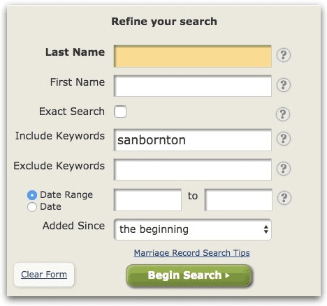Open the First Name help question mark
The width and height of the screenshot is (327, 306).
coord(283,85)
